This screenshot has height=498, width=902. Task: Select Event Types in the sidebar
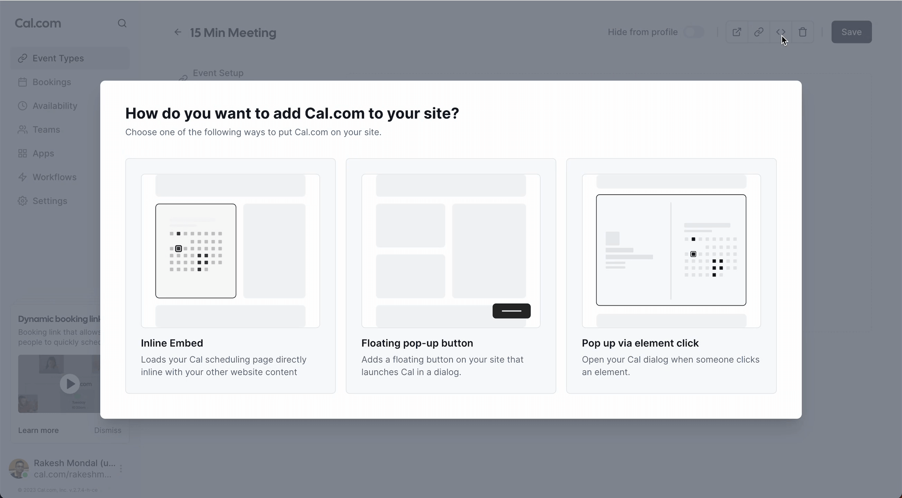(58, 58)
